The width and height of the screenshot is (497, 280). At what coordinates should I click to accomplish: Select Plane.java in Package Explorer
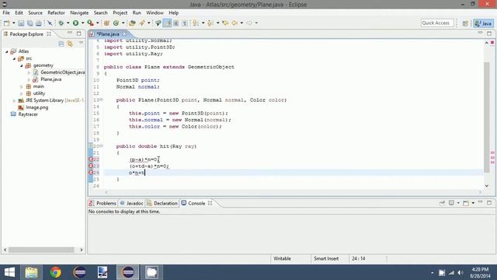coord(47,79)
